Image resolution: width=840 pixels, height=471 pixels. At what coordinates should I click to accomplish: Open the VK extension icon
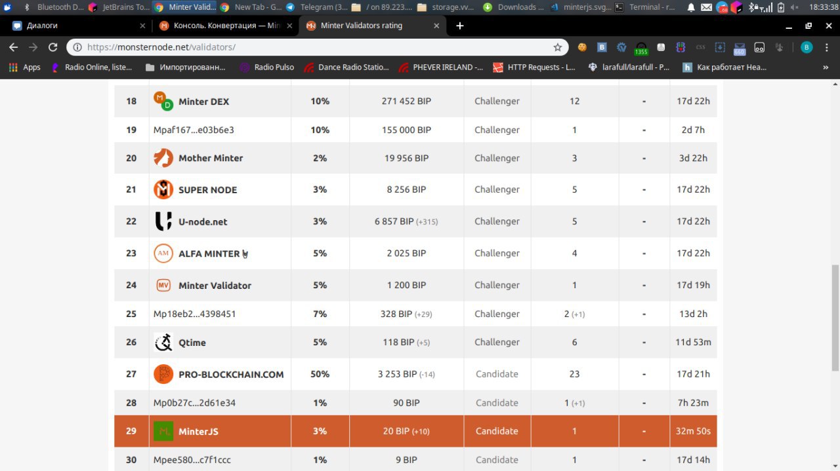[x=602, y=47]
